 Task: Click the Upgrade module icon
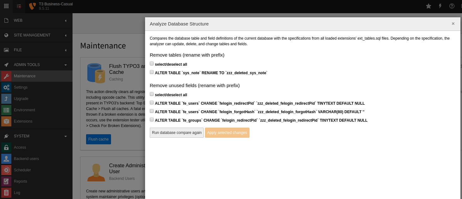6,99
